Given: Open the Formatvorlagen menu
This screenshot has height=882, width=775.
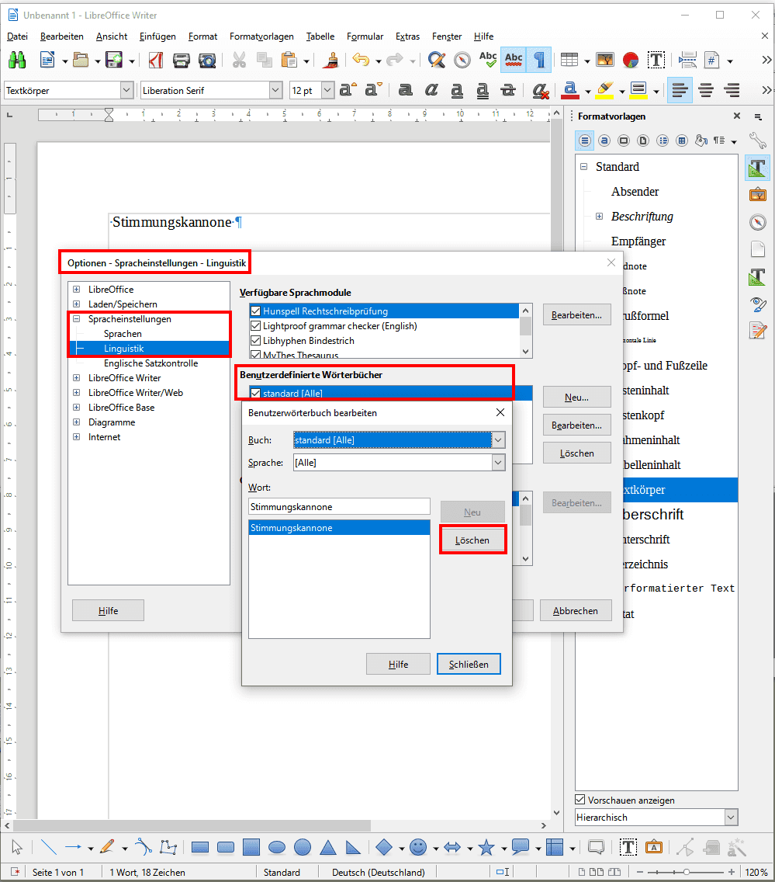Looking at the screenshot, I should click(261, 36).
